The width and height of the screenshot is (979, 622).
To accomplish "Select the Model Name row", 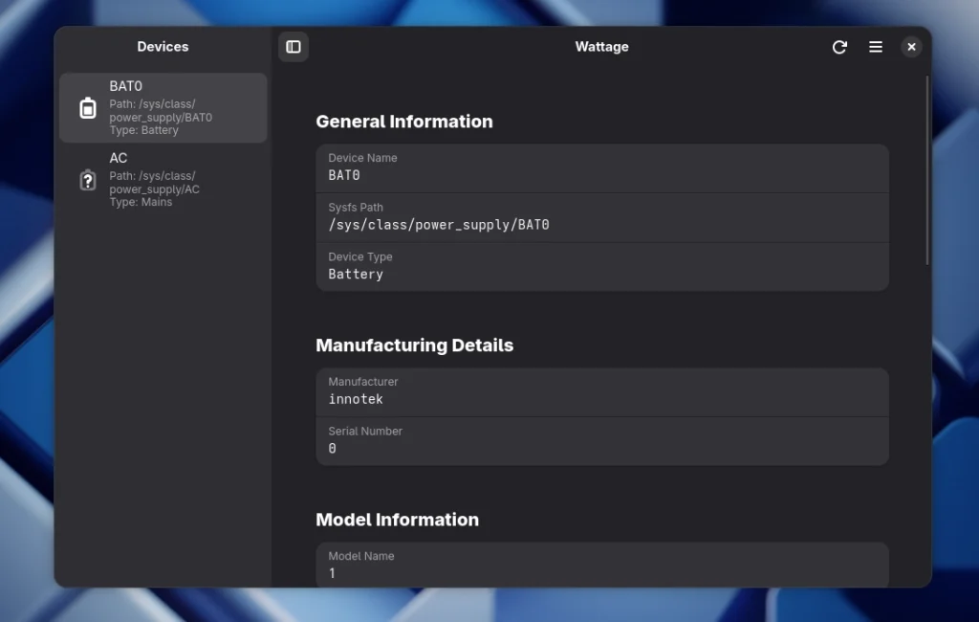I will [x=601, y=565].
